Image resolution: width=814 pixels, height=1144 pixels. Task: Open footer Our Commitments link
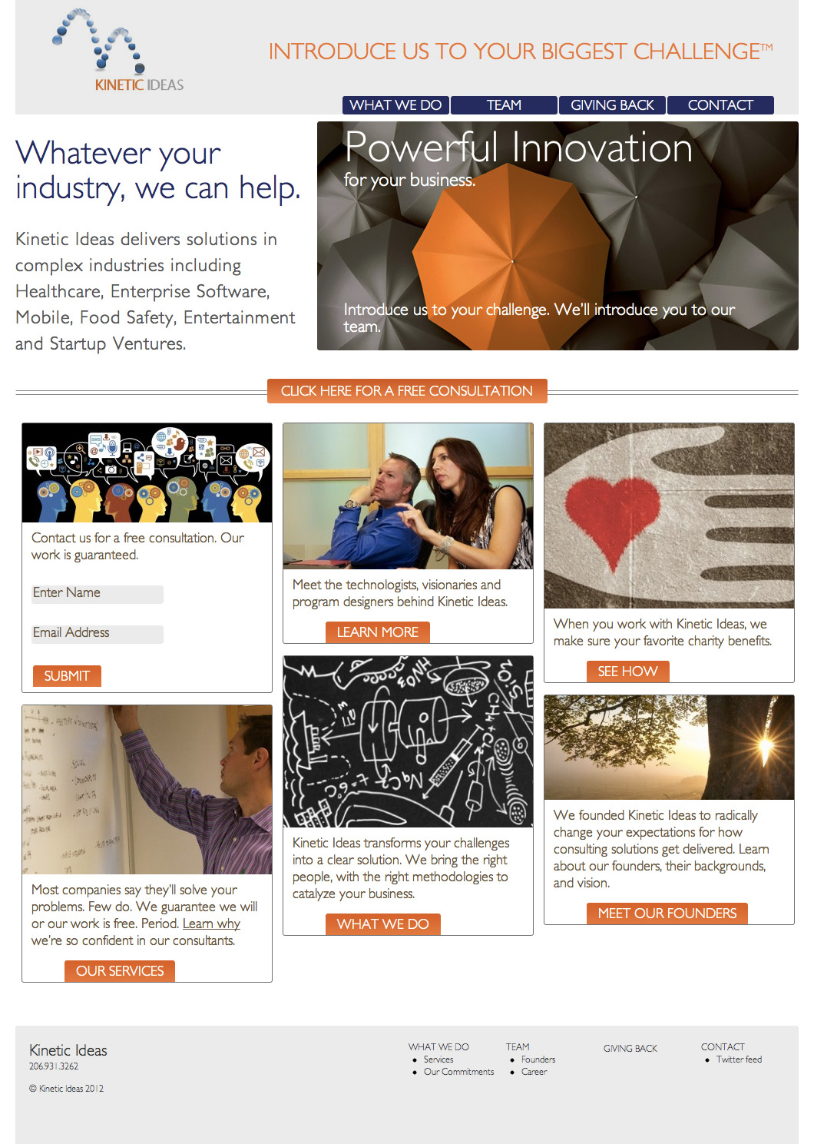pyautogui.click(x=458, y=1072)
